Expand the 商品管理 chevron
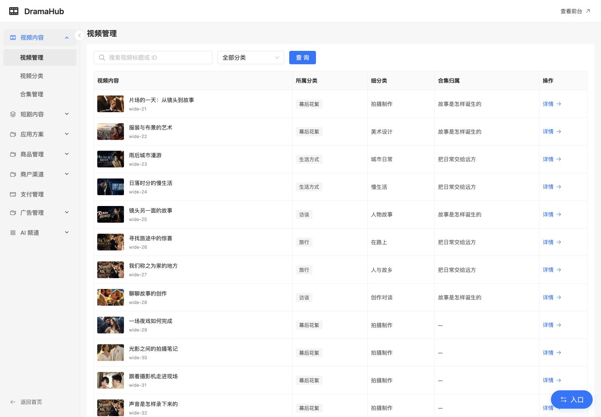 (x=67, y=154)
